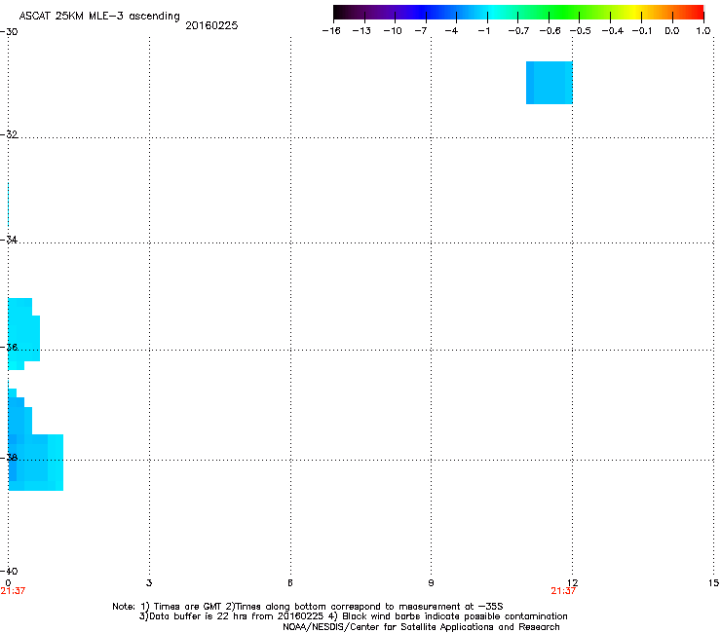
Task: Click the longitude 9 axis label
Action: (x=431, y=583)
